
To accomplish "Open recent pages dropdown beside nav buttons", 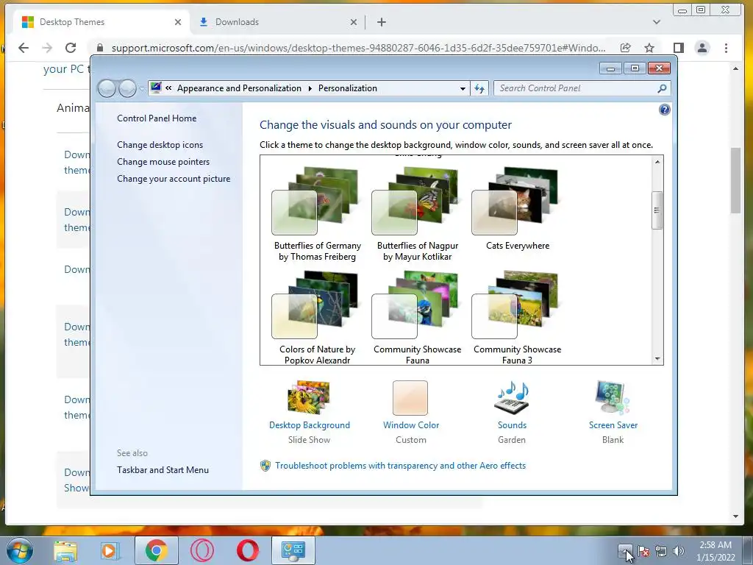I will tap(141, 89).
